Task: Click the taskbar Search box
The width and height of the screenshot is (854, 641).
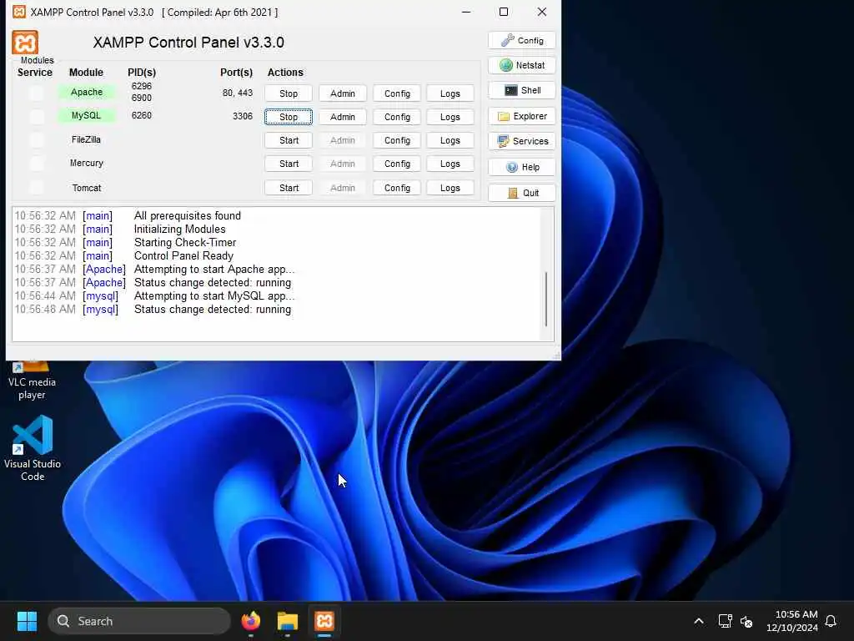Action: (139, 621)
